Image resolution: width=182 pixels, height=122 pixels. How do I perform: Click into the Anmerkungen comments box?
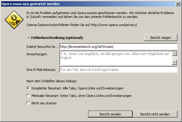116,58
